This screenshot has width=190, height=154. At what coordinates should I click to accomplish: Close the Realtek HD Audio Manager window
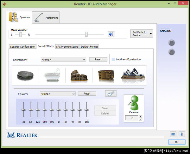[183, 3]
